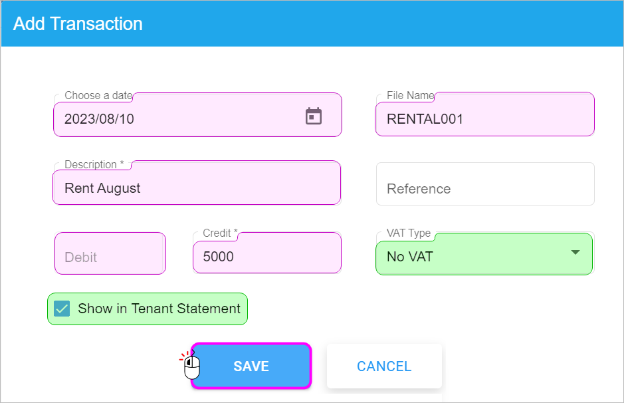Screen dimensions: 624x403
Task: Uncheck the Show in Tenant Statement checkbox
Action: 62,309
